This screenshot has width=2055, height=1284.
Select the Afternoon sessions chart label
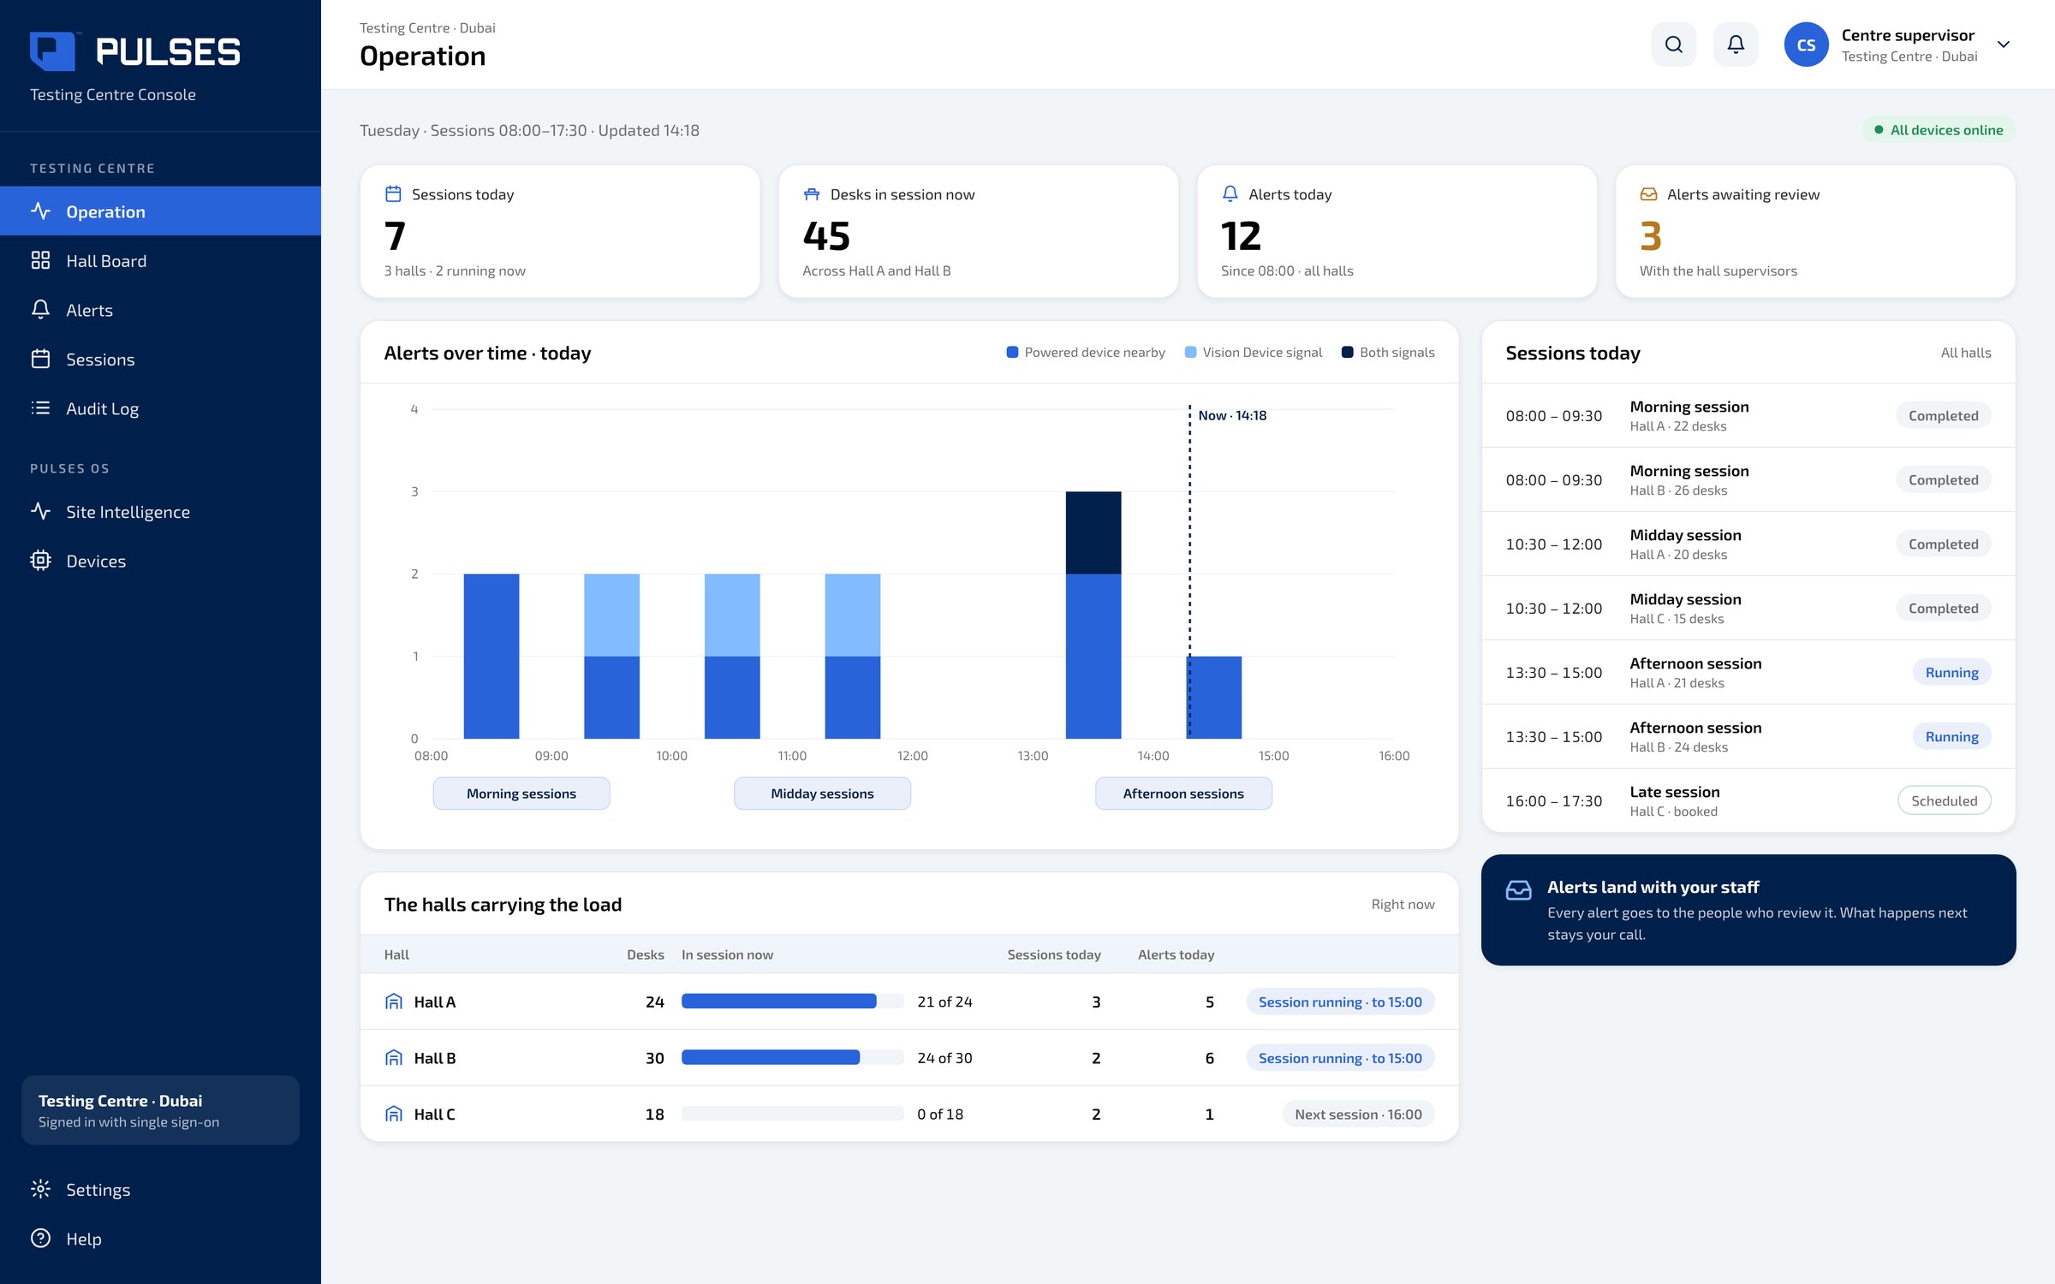[x=1183, y=794]
